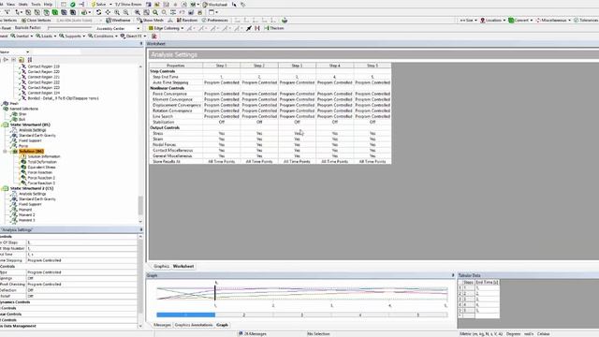Click Show Errors in the toolbar
This screenshot has width=599, height=337.
coord(128,4)
